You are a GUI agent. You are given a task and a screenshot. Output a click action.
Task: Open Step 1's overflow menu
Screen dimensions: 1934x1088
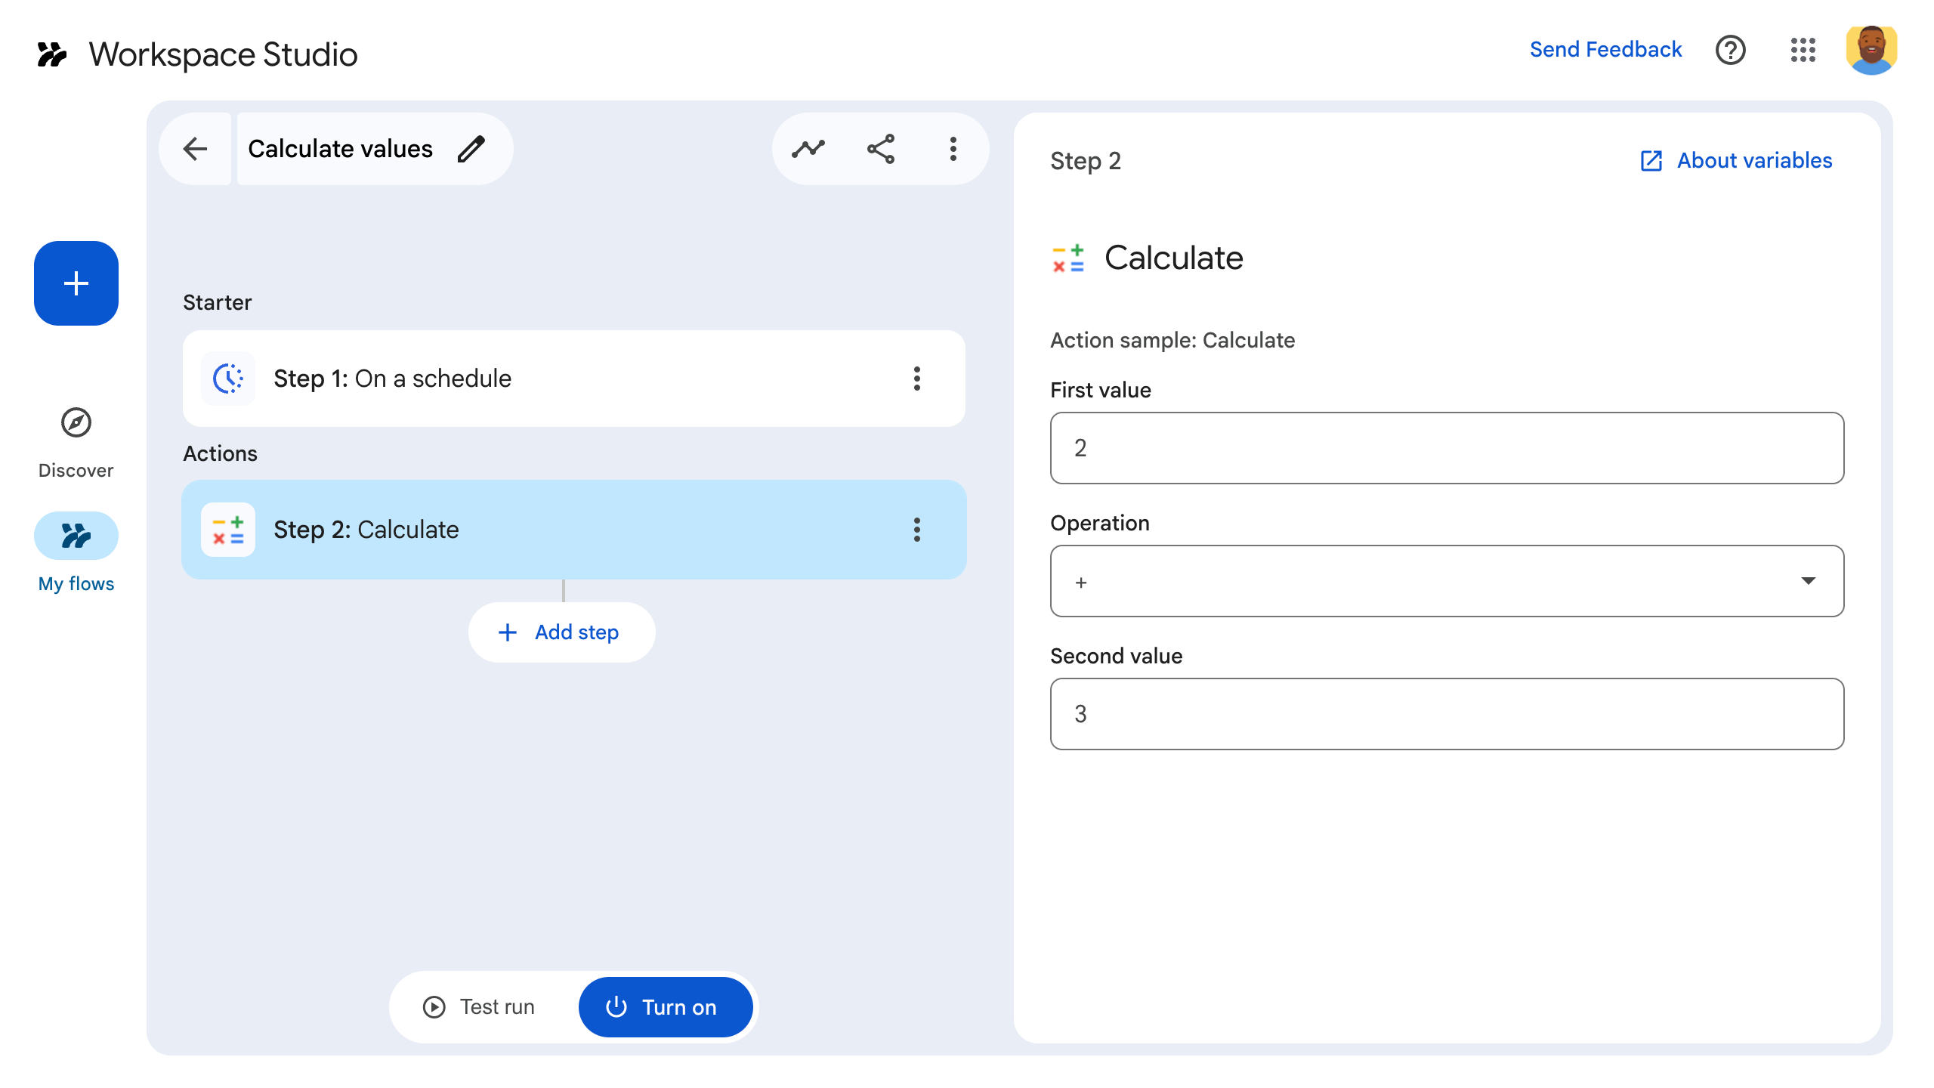[x=917, y=379]
